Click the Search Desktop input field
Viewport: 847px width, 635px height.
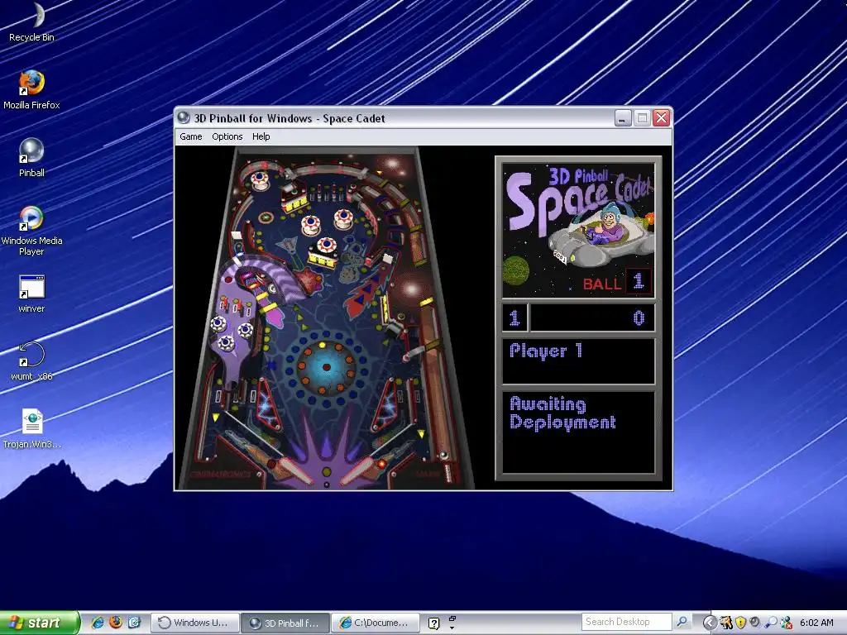tap(627, 622)
